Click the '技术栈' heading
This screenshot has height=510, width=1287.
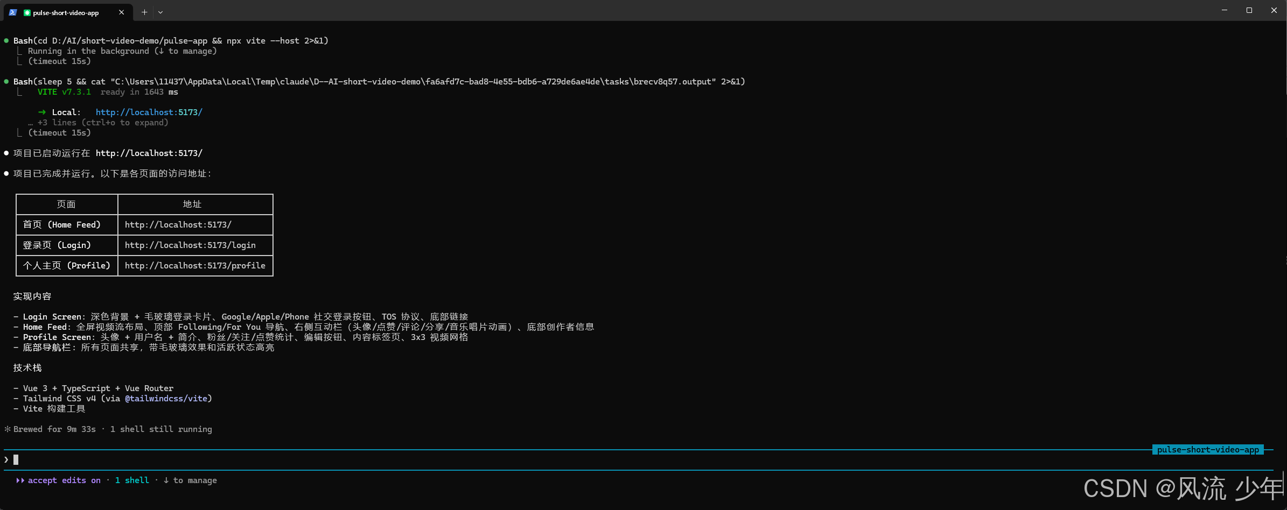pyautogui.click(x=27, y=368)
